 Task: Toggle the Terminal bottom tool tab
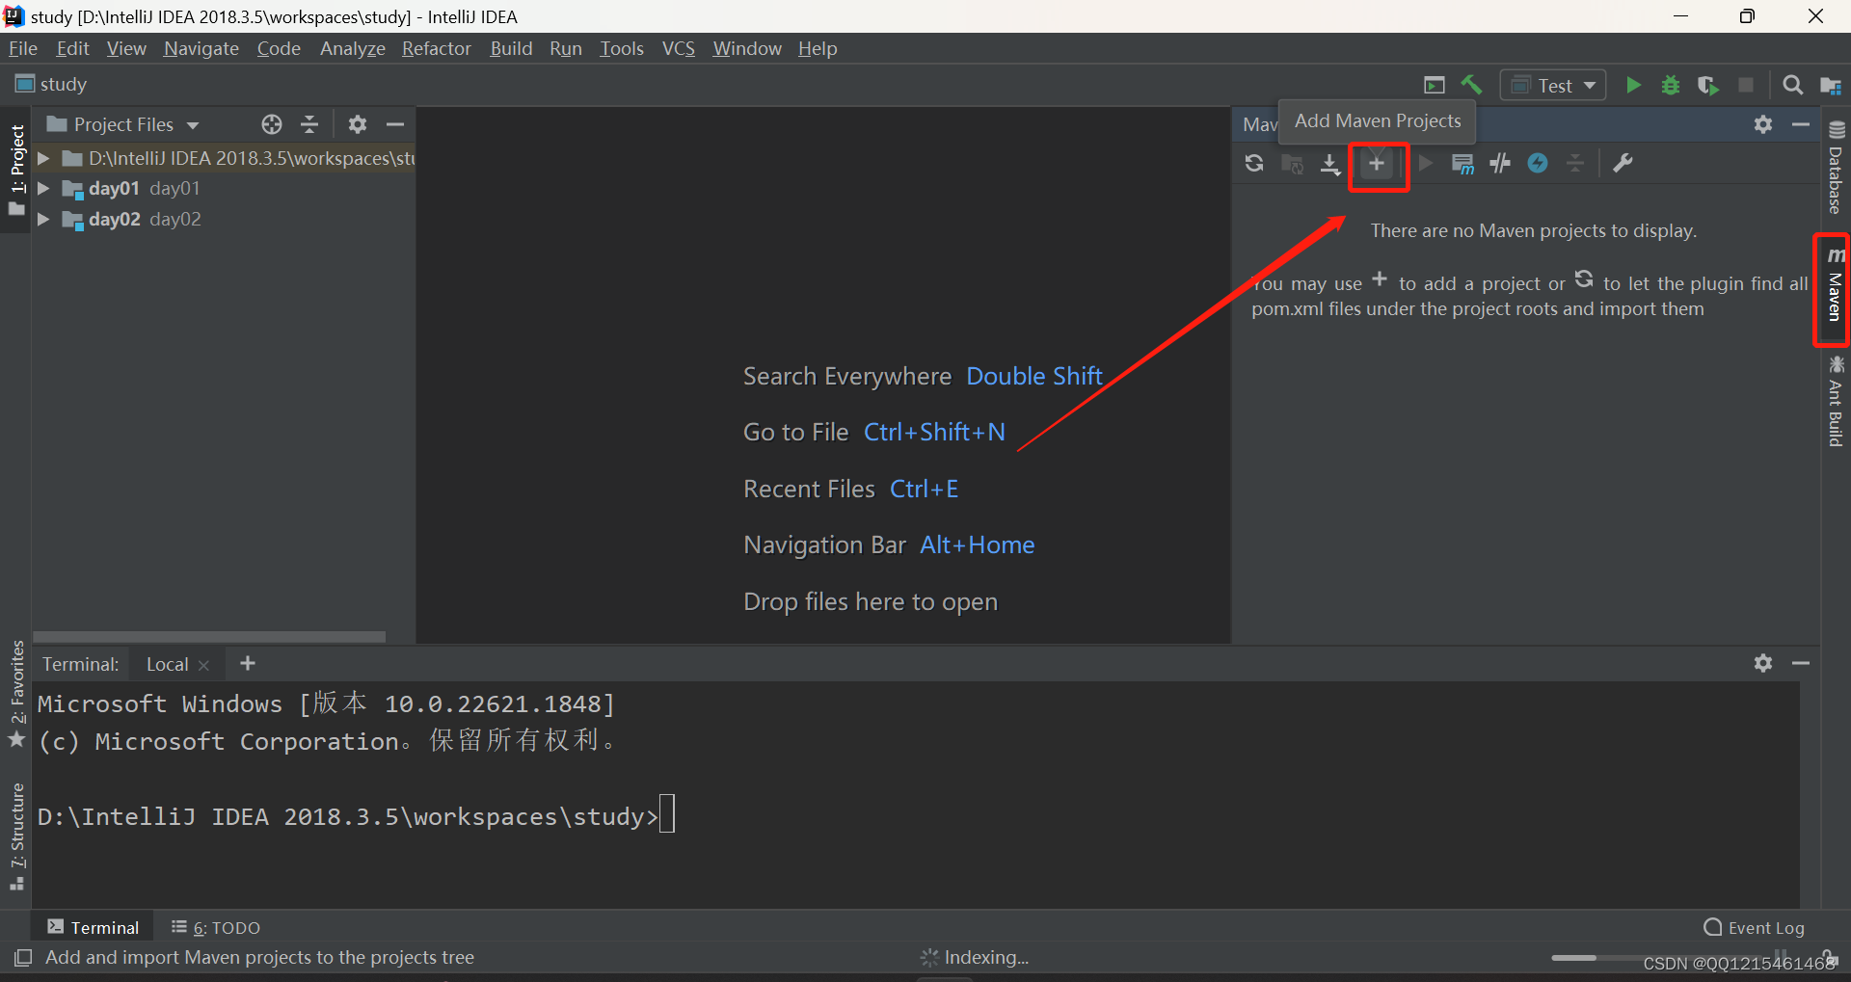coord(94,927)
